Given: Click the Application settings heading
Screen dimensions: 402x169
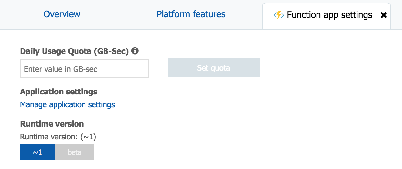Looking at the screenshot, I should click(x=58, y=92).
